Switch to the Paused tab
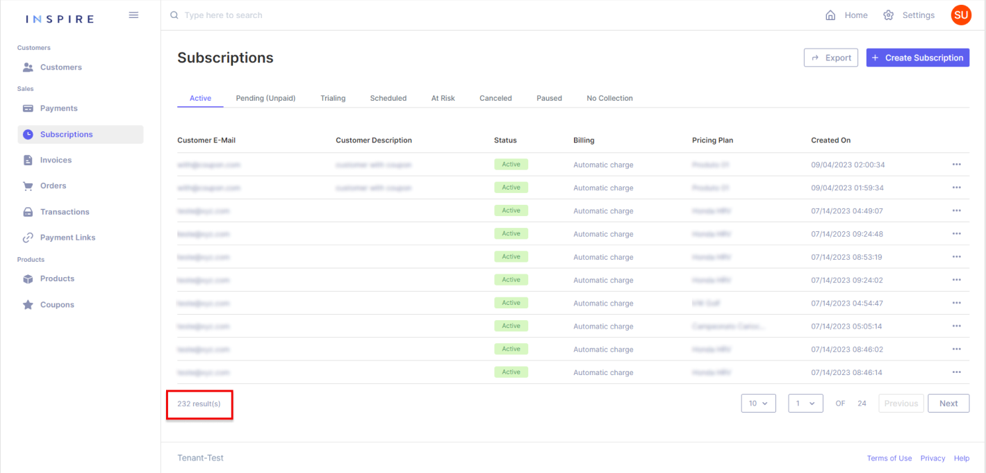Image resolution: width=986 pixels, height=473 pixels. [549, 99]
